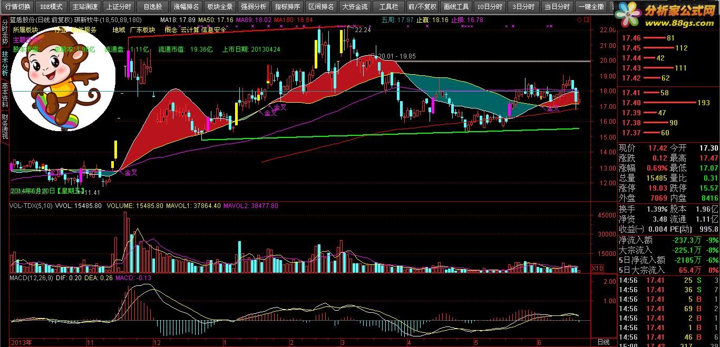Click 一键全撤 cancel-all button
Image resolution: width=720 pixels, height=347 pixels.
tap(591, 7)
